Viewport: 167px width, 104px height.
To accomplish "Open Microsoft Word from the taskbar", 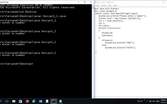I will 40,101.
